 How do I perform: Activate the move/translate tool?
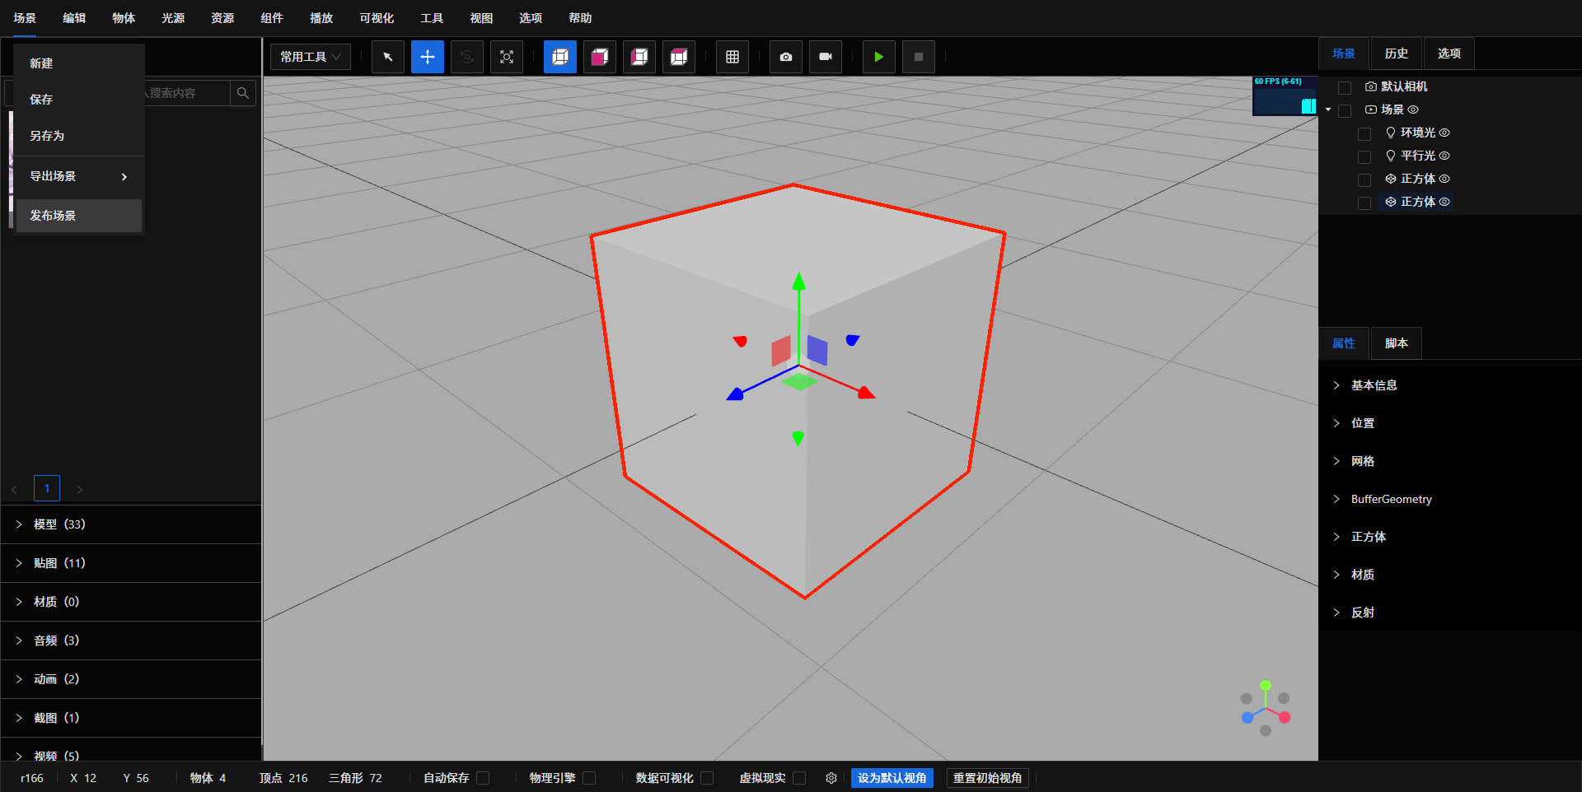(x=428, y=57)
